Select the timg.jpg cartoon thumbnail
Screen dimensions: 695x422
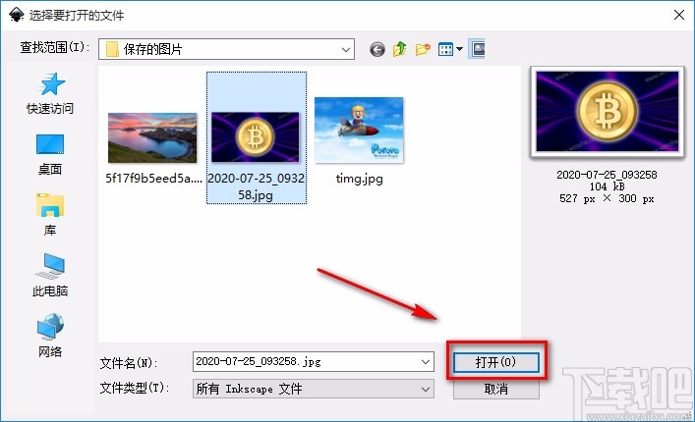click(x=359, y=131)
